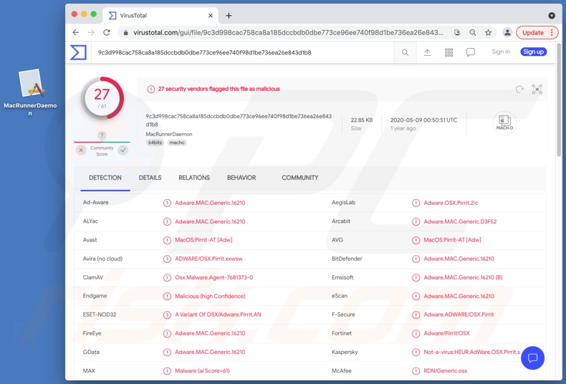Image resolution: width=566 pixels, height=384 pixels.
Task: Click the malicious warning icon in banner
Action: pyautogui.click(x=151, y=89)
